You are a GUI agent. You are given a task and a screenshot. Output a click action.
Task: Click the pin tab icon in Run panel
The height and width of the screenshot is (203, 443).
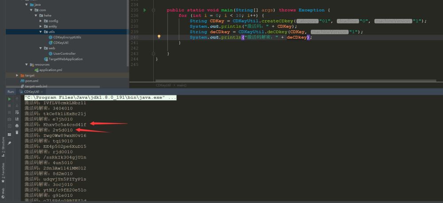click(9, 143)
